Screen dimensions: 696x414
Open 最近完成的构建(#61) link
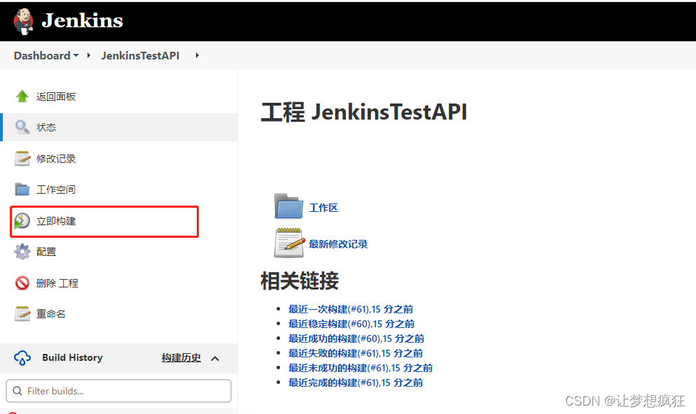click(x=356, y=383)
